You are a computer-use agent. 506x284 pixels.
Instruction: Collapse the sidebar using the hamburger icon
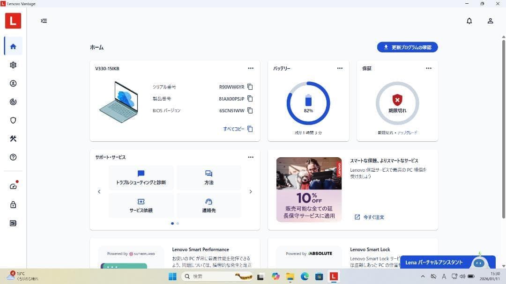point(44,21)
